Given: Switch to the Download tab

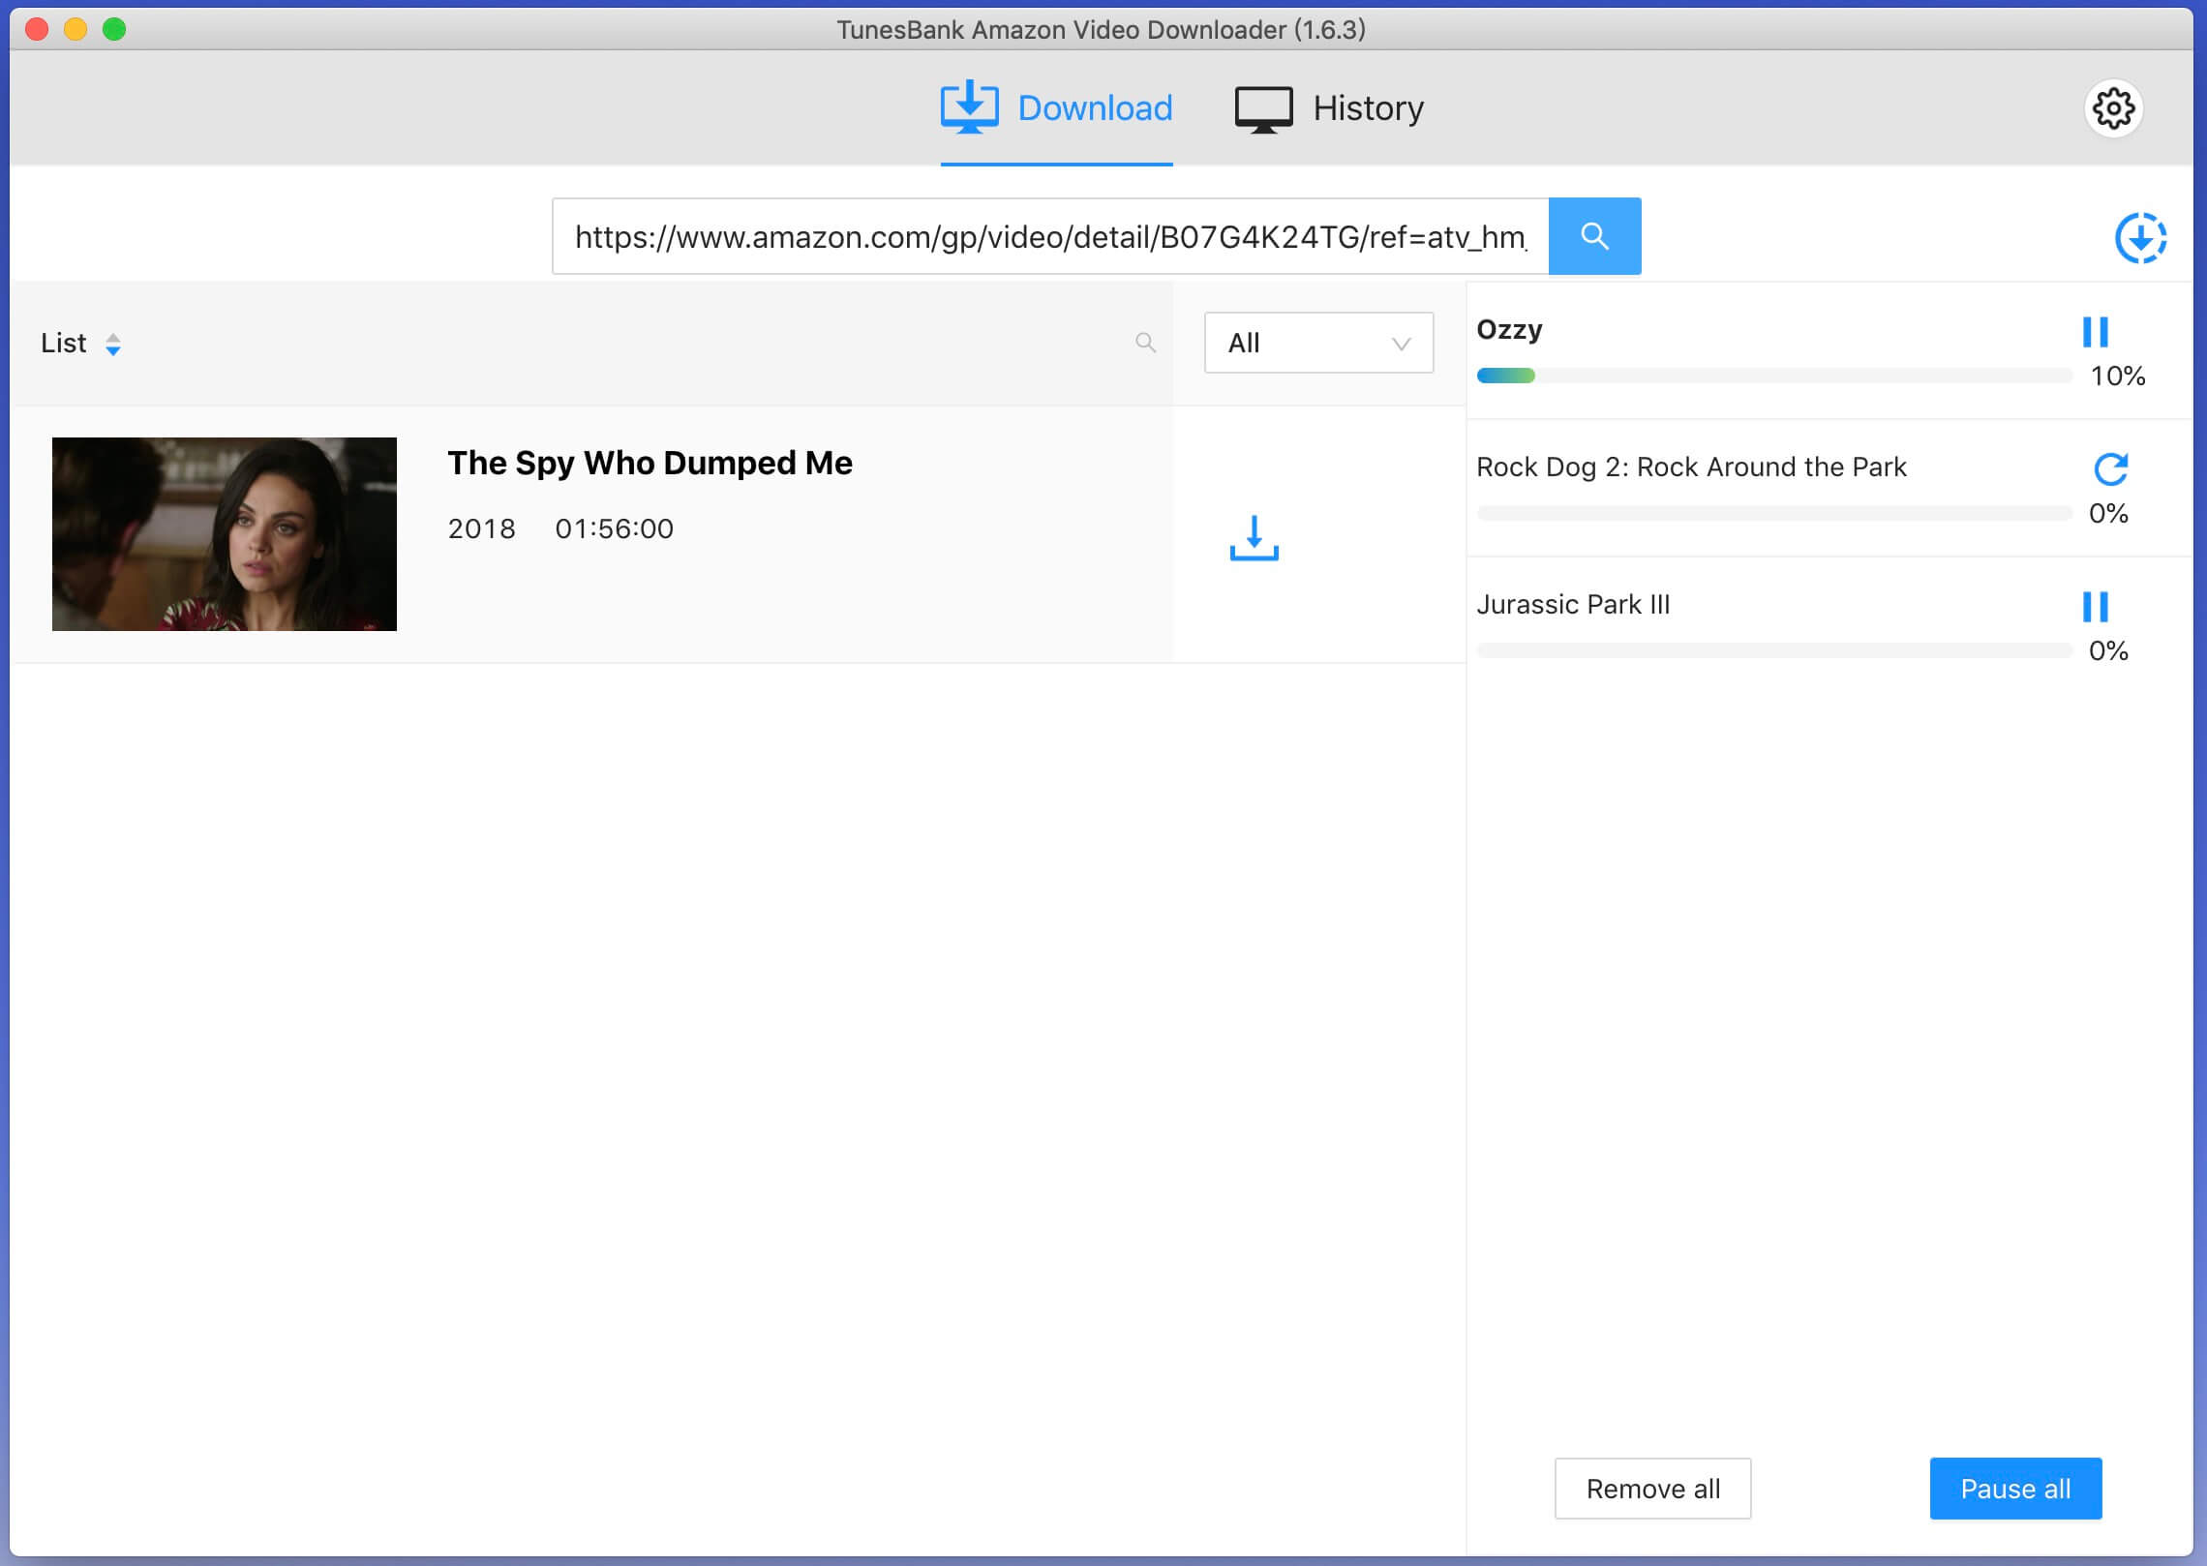Looking at the screenshot, I should coord(1056,108).
